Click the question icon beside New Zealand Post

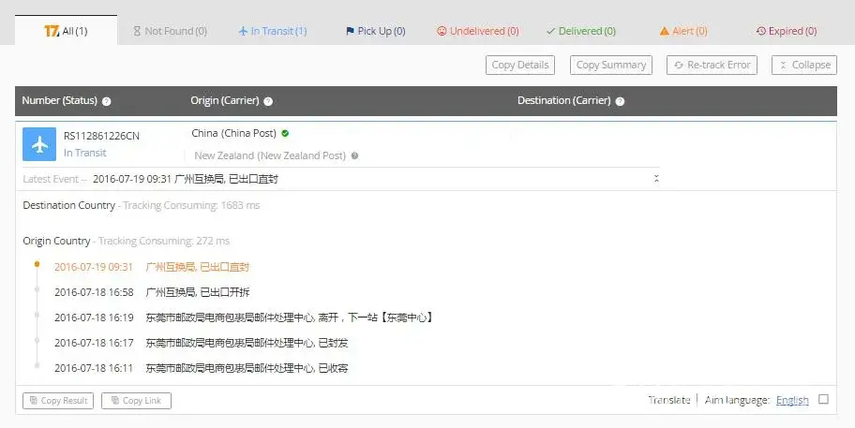click(355, 155)
